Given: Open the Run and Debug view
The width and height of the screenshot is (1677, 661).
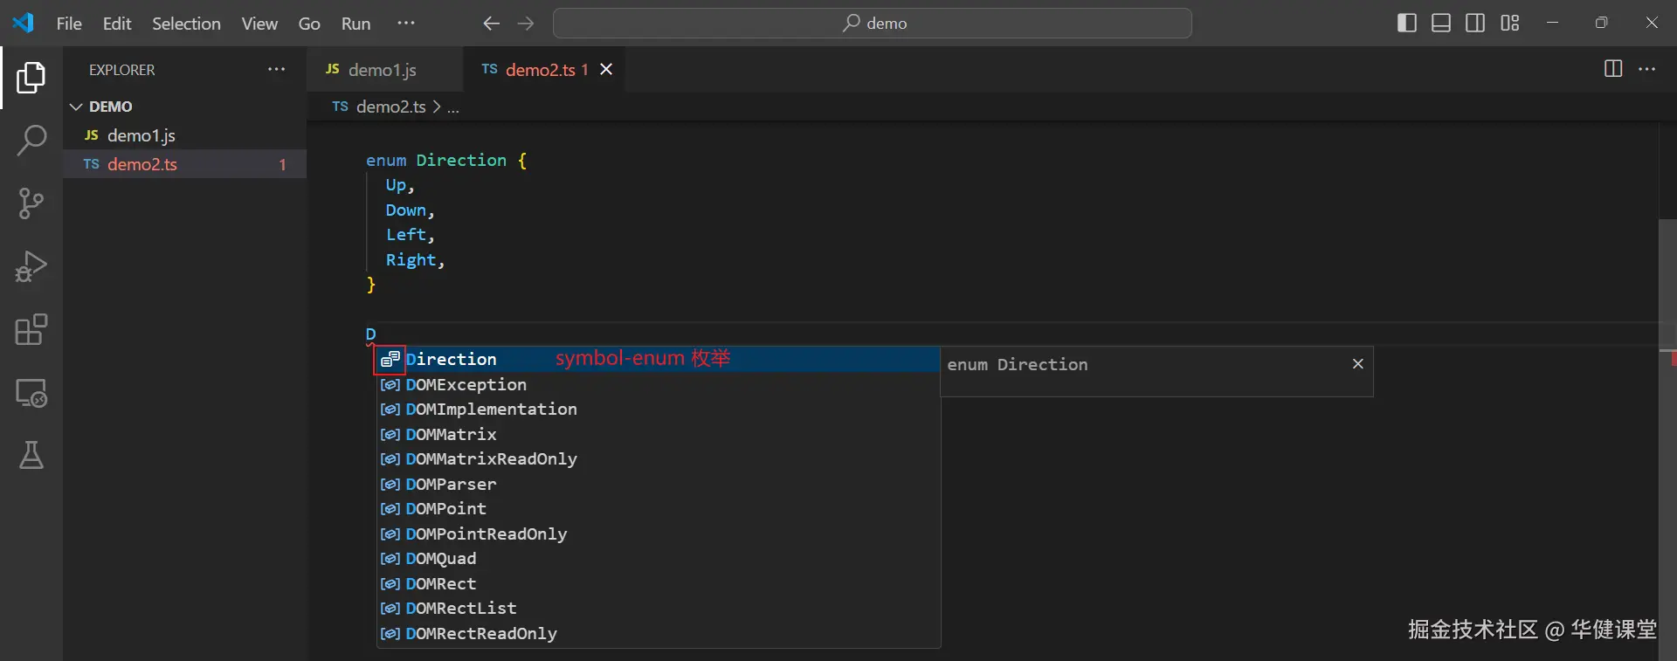Looking at the screenshot, I should point(31,266).
